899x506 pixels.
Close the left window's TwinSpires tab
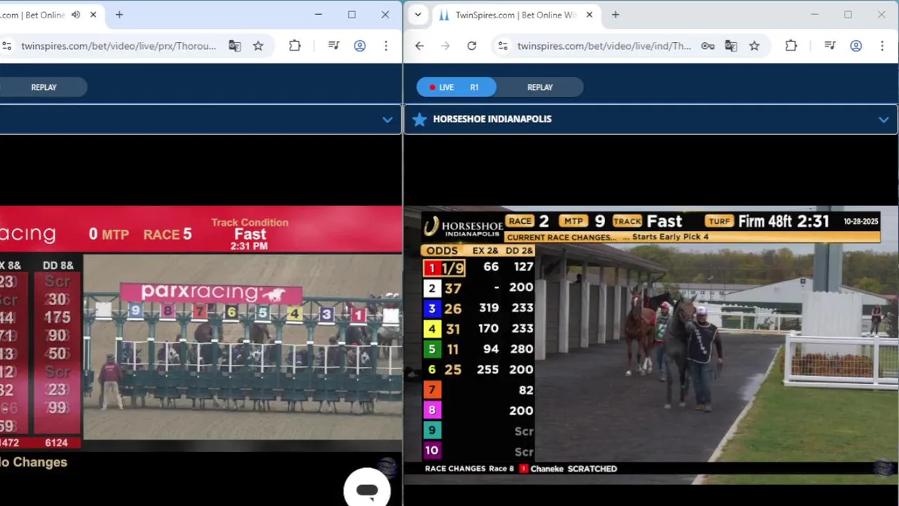93,15
